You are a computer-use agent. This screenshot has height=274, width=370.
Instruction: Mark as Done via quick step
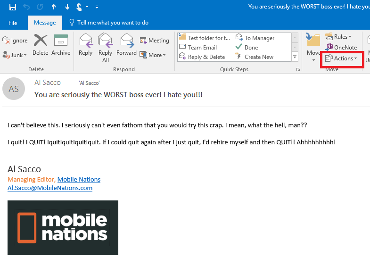tap(247, 48)
